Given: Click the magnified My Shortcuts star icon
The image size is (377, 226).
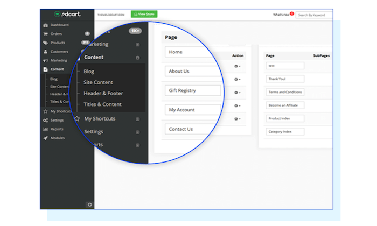Looking at the screenshot, I should (77, 118).
